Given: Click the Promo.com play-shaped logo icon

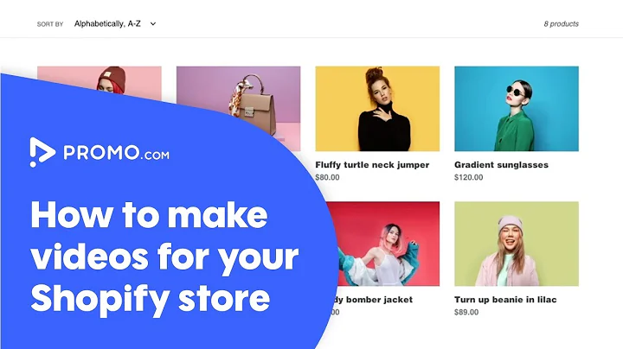Looking at the screenshot, I should point(42,152).
